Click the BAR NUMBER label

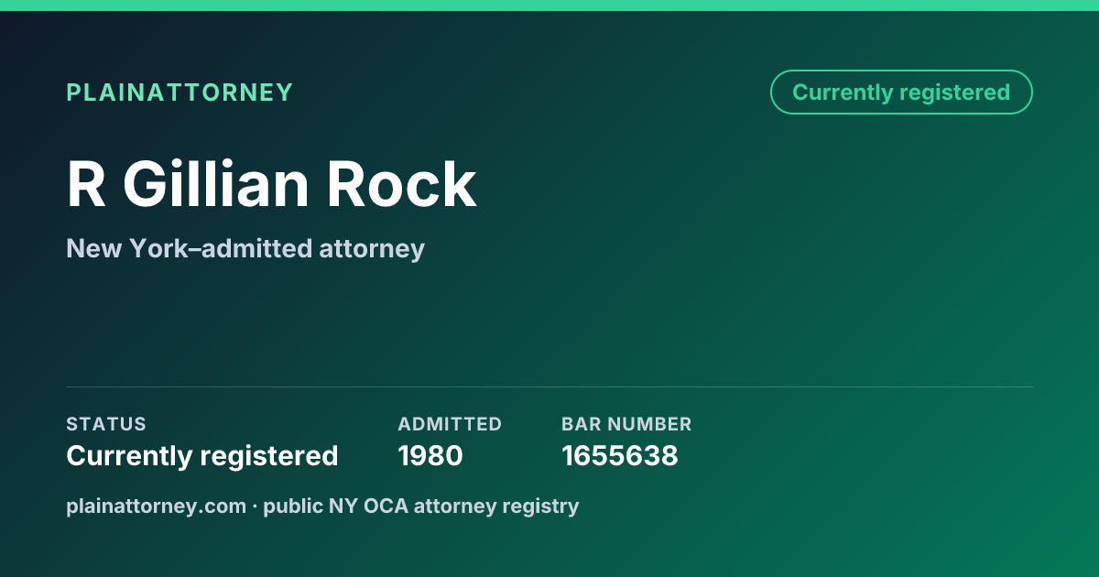pos(626,424)
